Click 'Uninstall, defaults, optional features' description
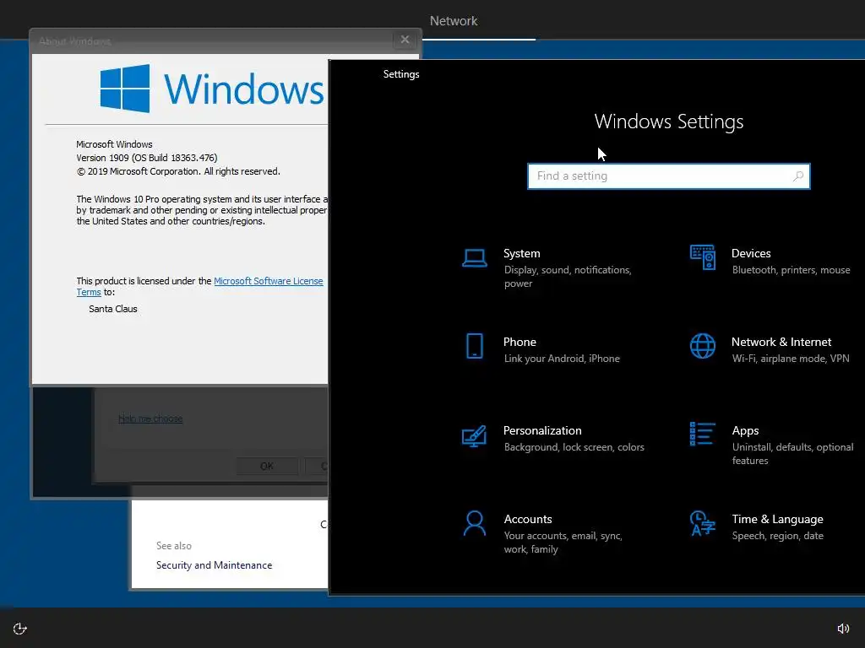Viewport: 865px width, 648px height. pyautogui.click(x=792, y=453)
